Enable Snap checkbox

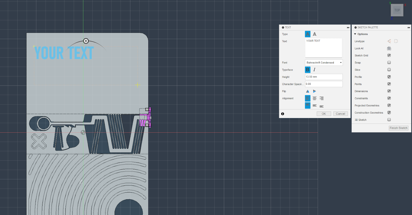tap(389, 62)
